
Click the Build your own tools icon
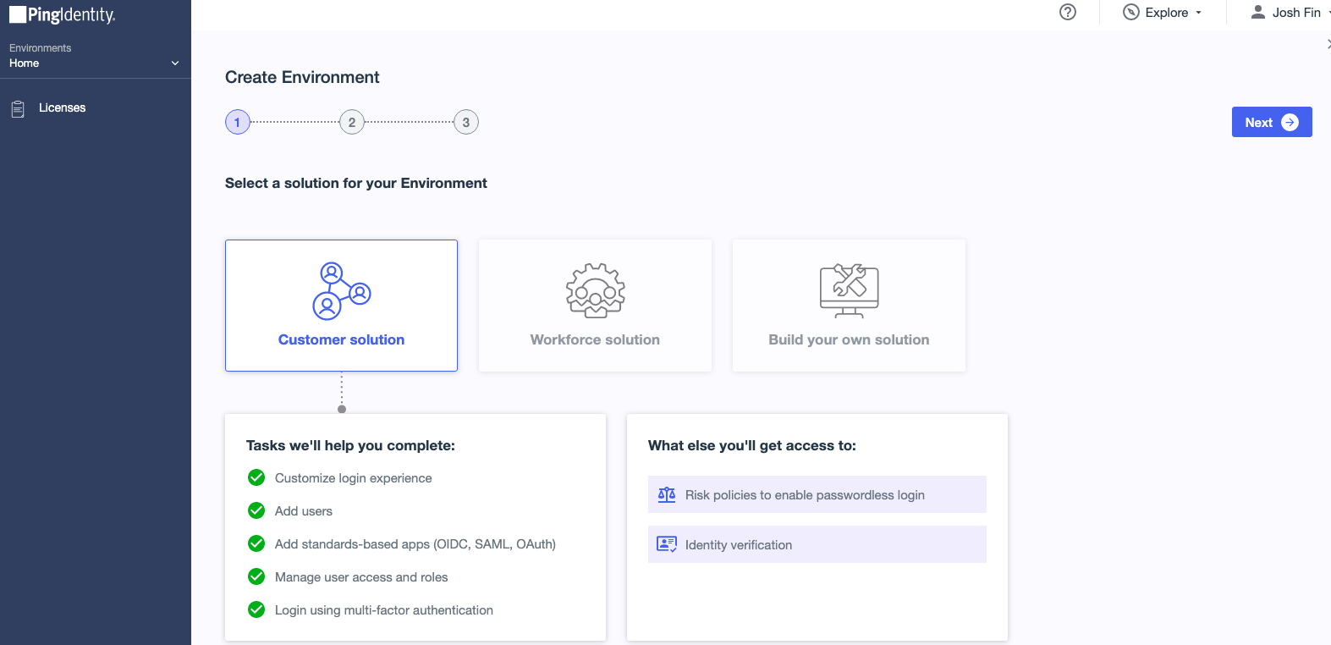pos(850,290)
